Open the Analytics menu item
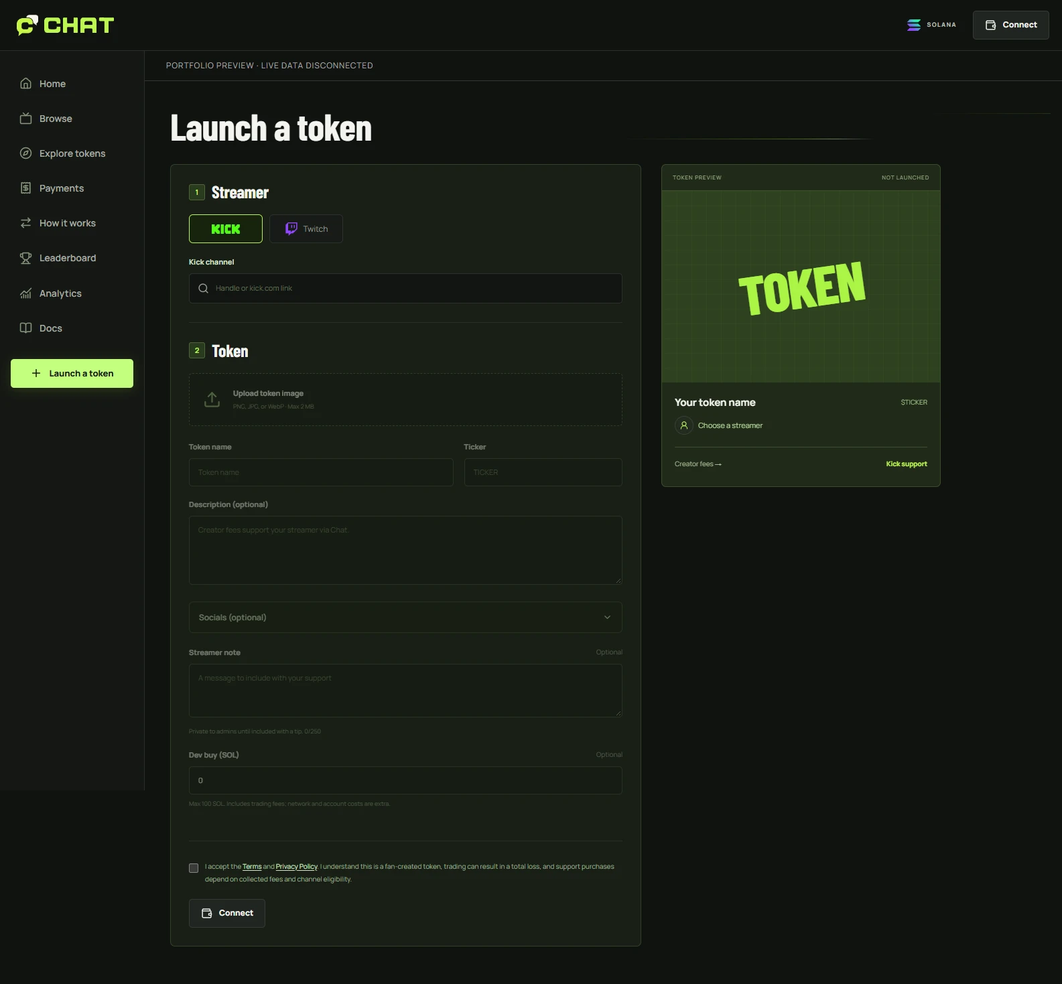 72,293
